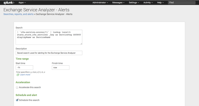Click the page title Exchange Service Analyzer - Alerts
The width and height of the screenshot is (199, 106).
point(36,10)
